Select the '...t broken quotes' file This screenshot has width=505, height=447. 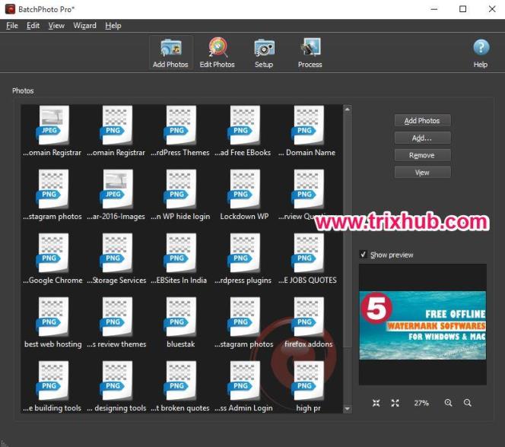coord(180,387)
